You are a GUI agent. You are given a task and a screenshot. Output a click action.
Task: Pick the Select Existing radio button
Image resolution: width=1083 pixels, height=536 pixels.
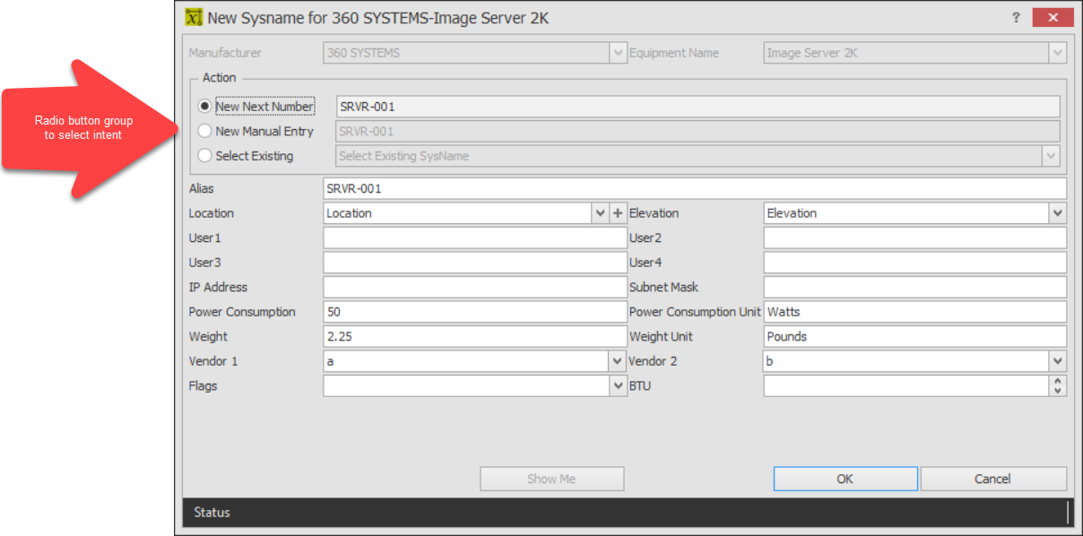(x=205, y=156)
